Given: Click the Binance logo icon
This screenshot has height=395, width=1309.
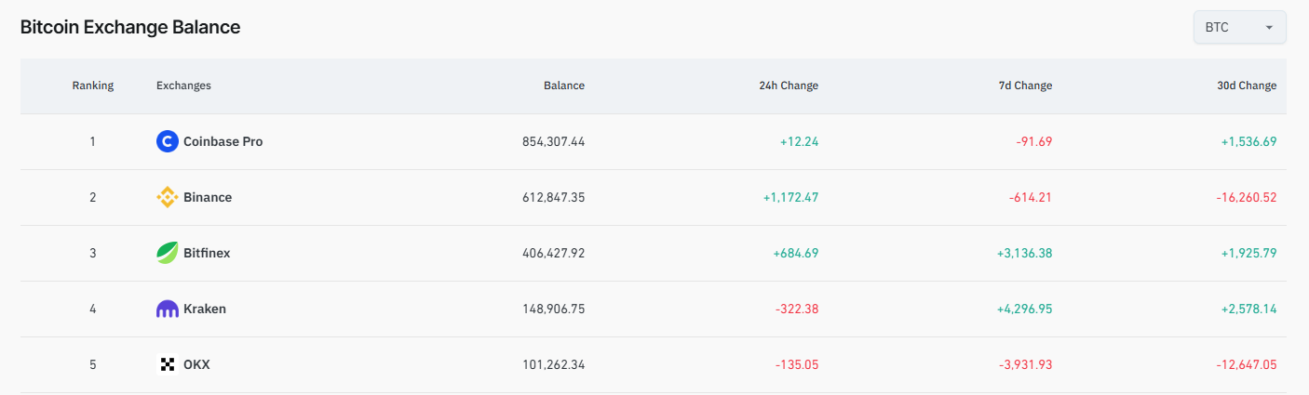Looking at the screenshot, I should [167, 197].
